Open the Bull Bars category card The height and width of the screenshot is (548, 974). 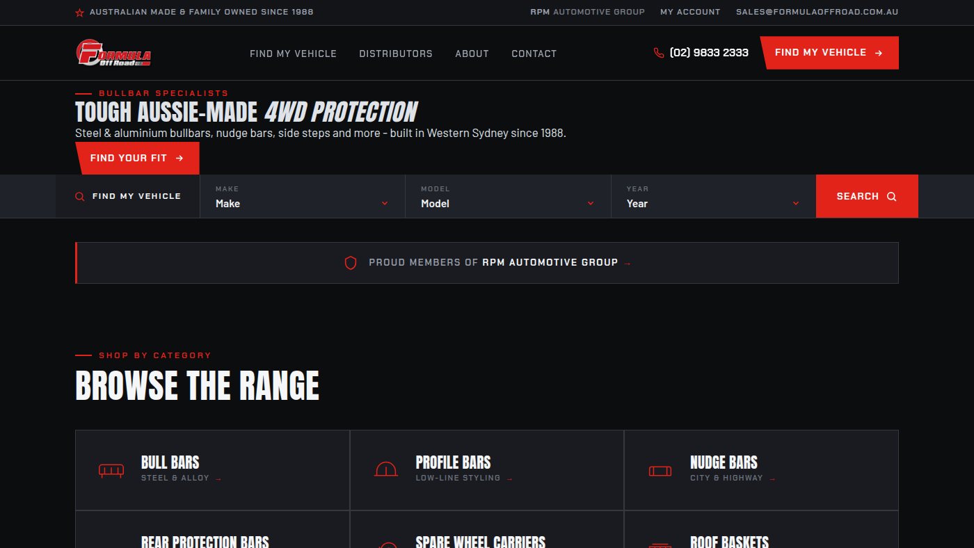tap(212, 470)
